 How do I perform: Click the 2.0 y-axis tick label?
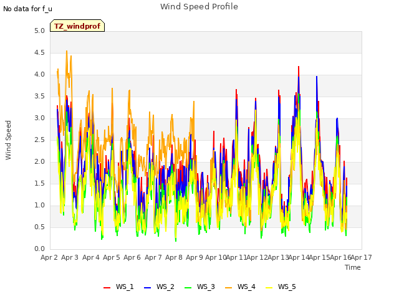click(x=39, y=162)
